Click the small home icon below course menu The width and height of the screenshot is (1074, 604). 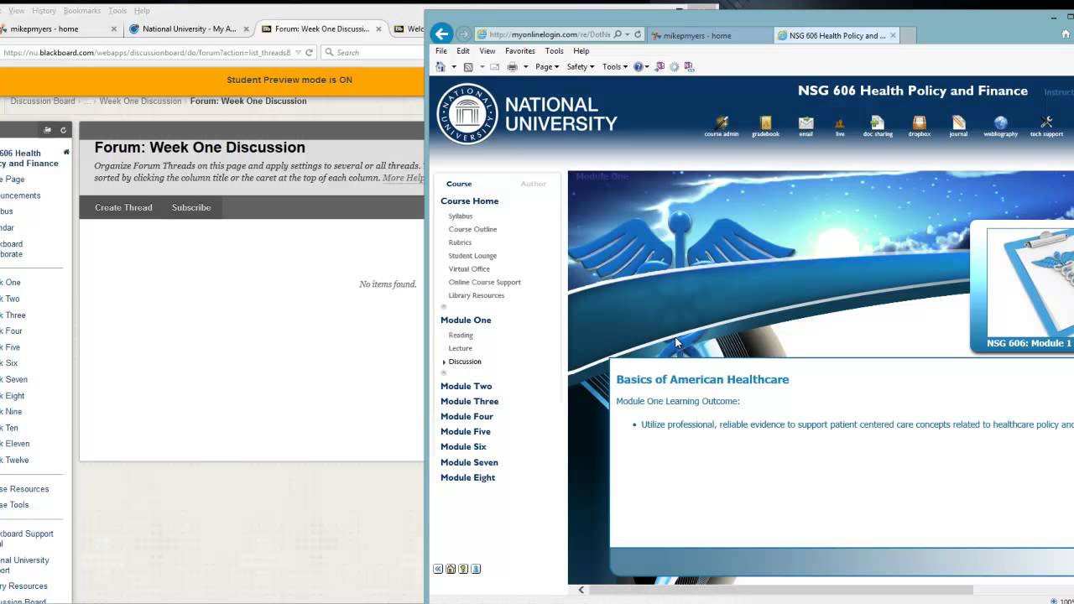click(x=451, y=569)
